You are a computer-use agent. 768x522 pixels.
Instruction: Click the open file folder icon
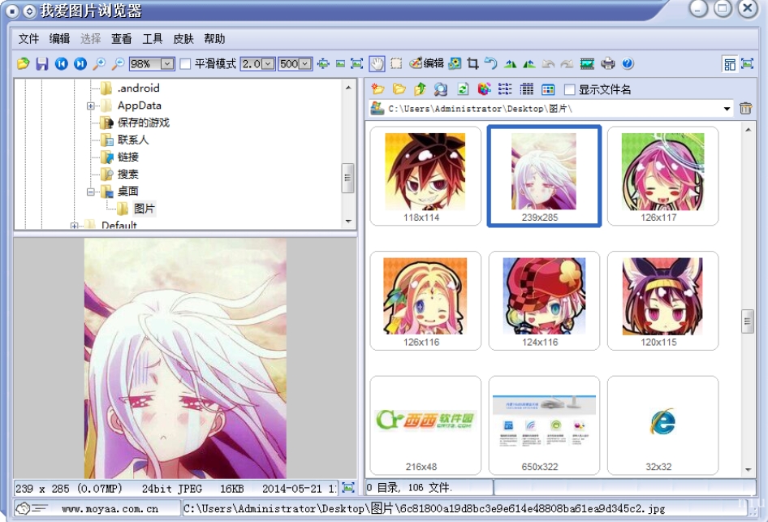coord(23,63)
